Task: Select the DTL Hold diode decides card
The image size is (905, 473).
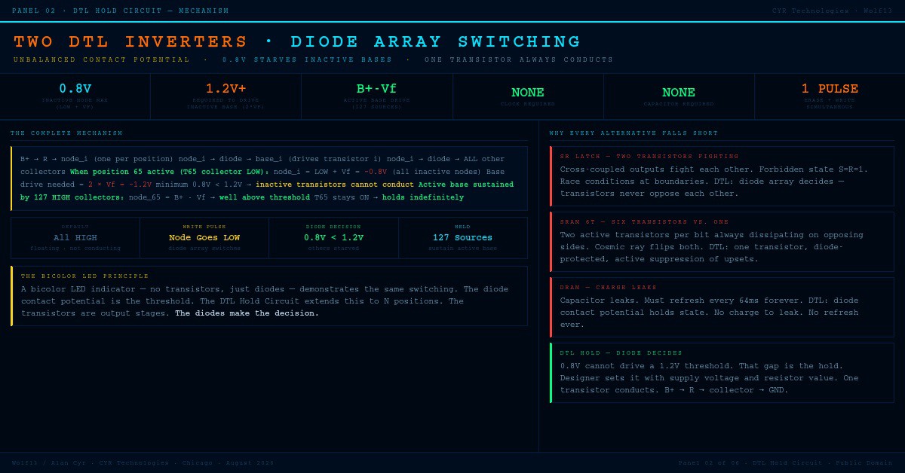Action: 722,373
